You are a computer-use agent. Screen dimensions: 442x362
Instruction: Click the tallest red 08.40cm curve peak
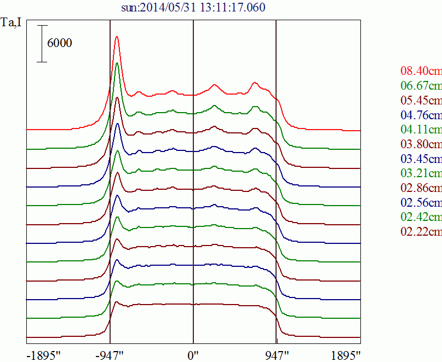pyautogui.click(x=117, y=37)
